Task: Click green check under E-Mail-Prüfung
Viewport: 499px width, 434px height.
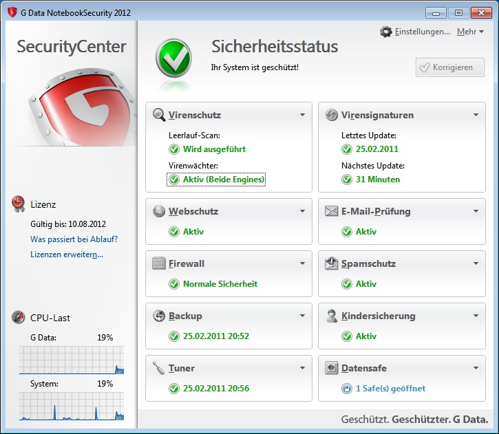Action: [347, 232]
